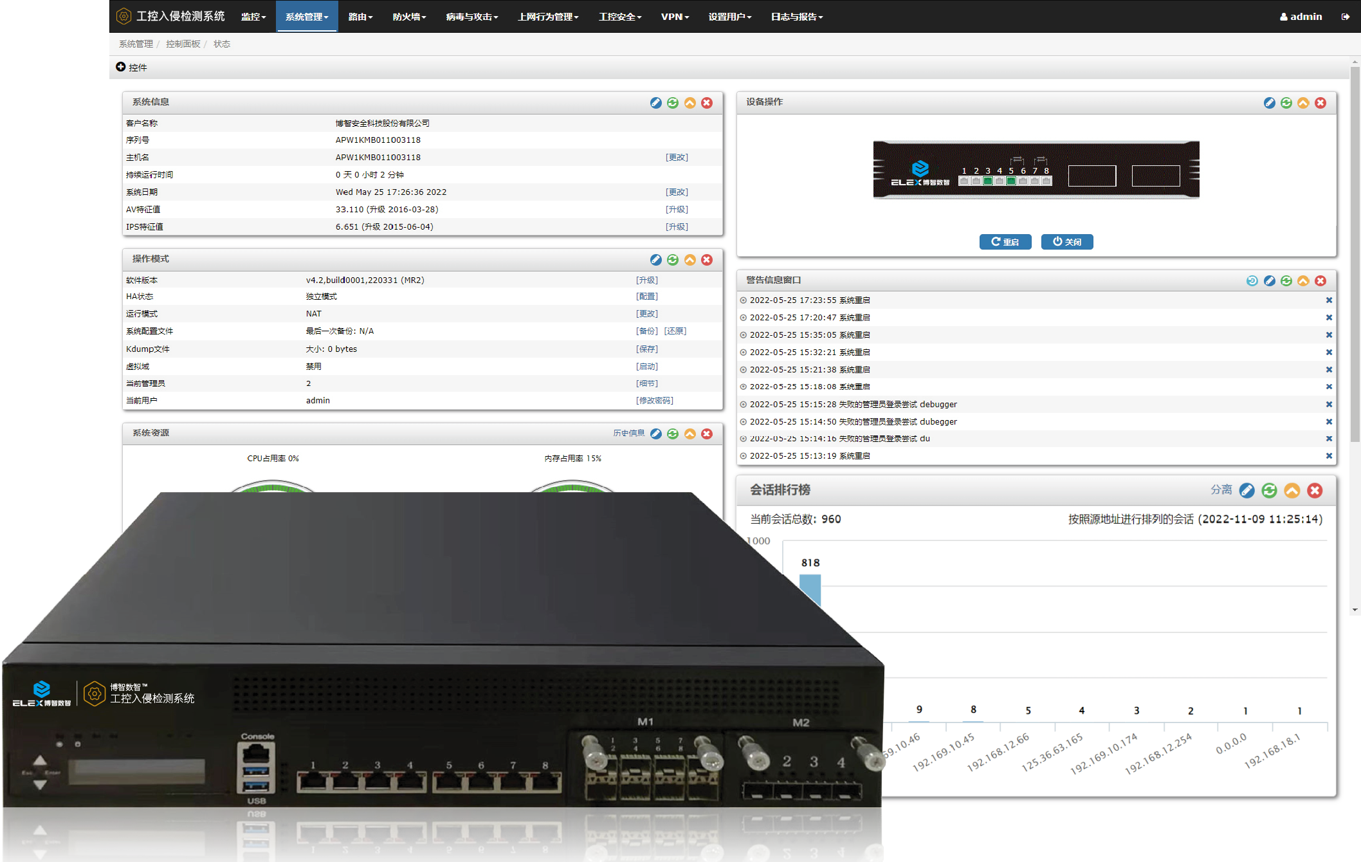Close the 系统资源 panel
The height and width of the screenshot is (862, 1361).
coord(707,434)
